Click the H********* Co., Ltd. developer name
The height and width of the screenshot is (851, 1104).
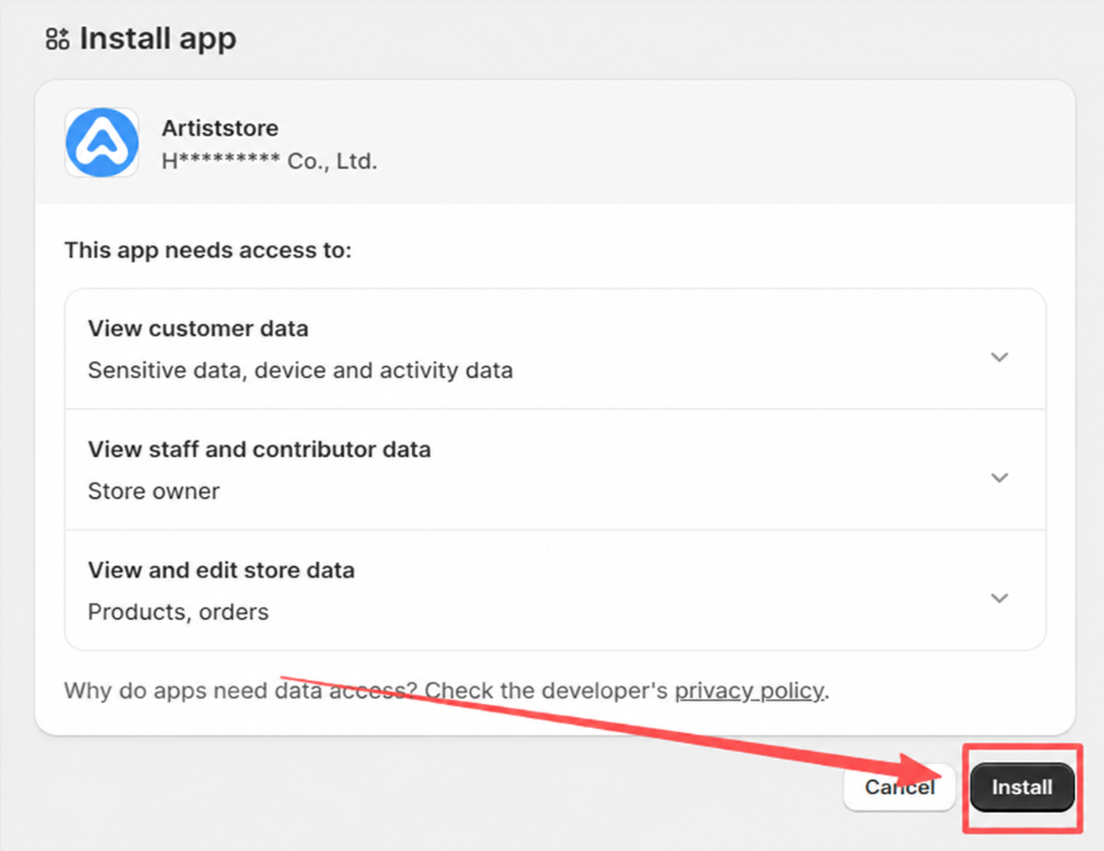coord(269,161)
